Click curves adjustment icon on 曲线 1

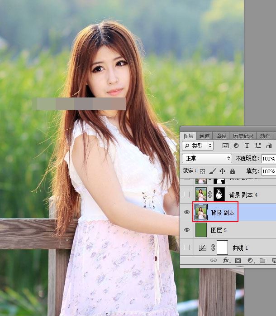(x=202, y=248)
